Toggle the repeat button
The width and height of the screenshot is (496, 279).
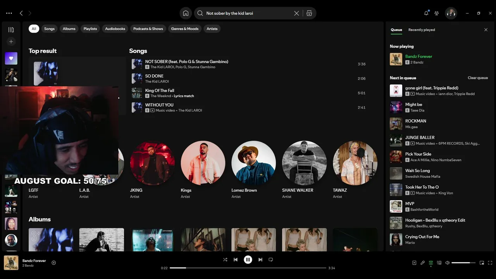(x=271, y=260)
